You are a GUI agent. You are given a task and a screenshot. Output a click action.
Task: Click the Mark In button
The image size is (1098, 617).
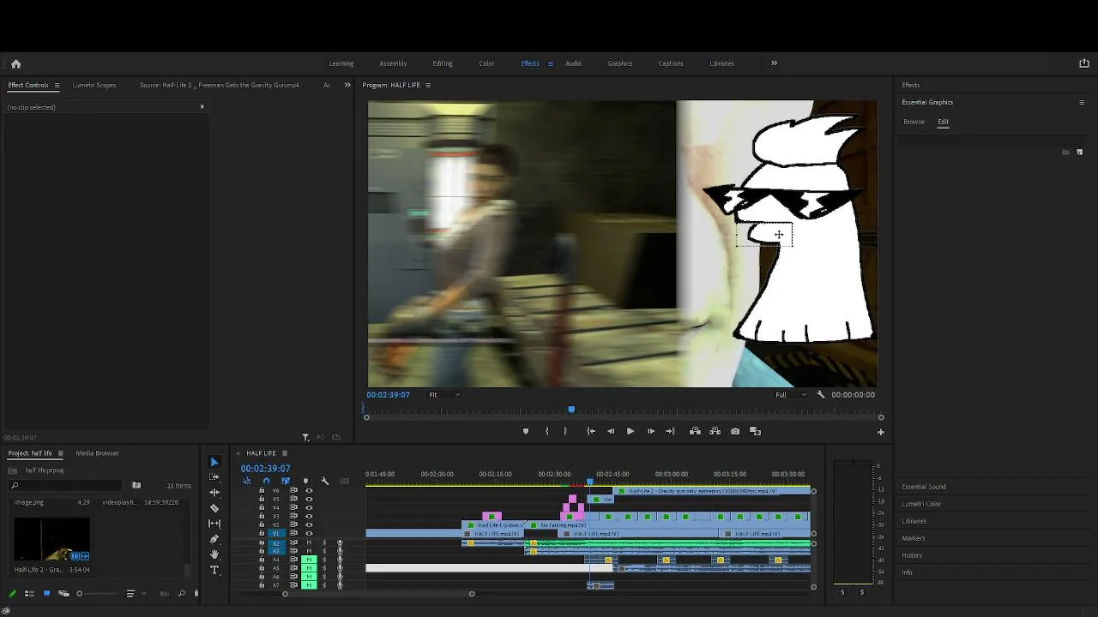click(x=546, y=431)
